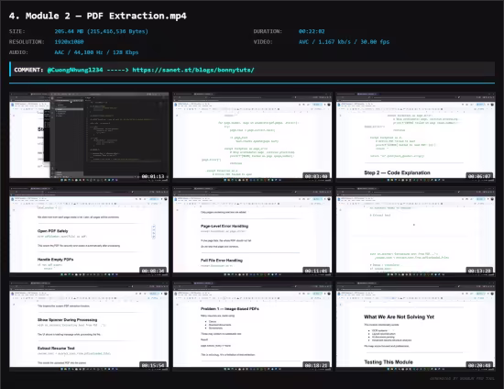Open the thumbnail stamped 00:11:01
The width and height of the screenshot is (504, 389).
tap(252, 232)
